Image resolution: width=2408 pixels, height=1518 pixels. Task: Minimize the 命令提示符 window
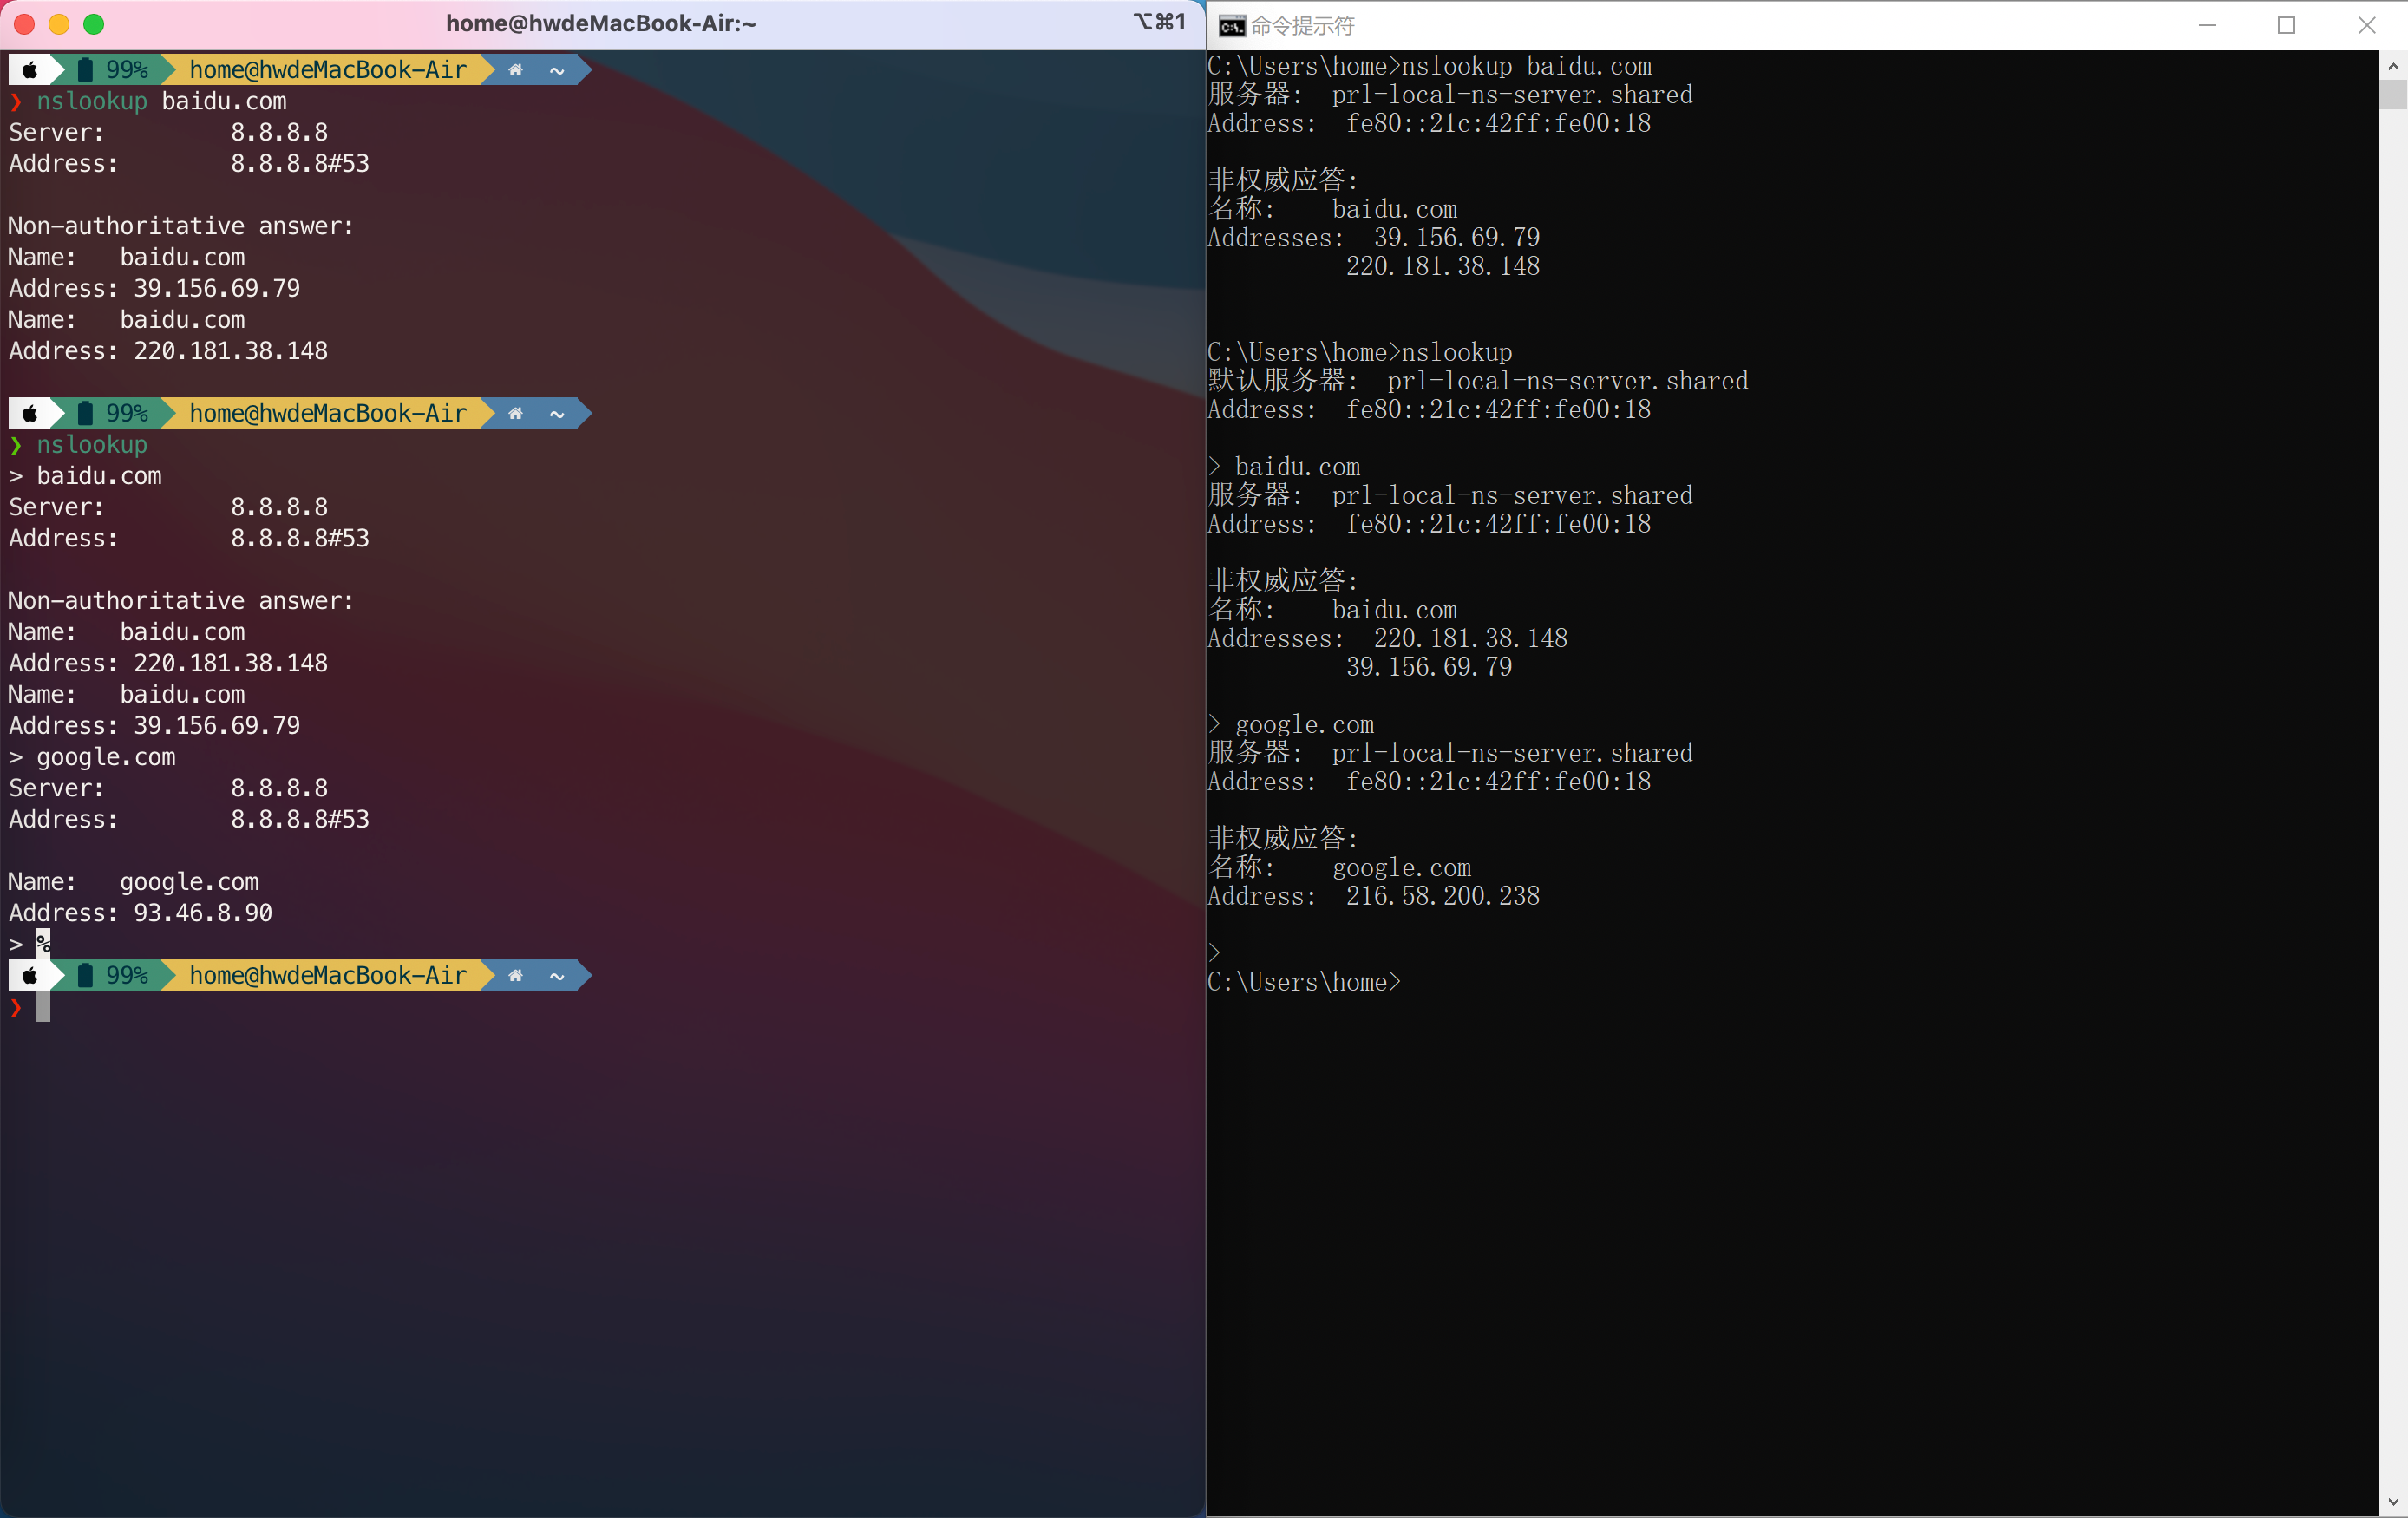click(x=2208, y=25)
